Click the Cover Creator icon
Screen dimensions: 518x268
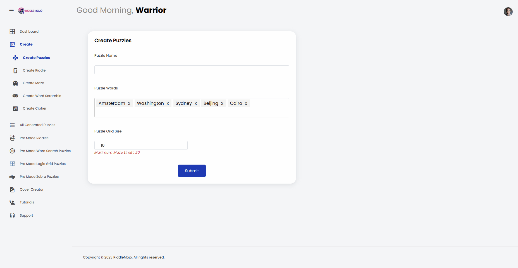point(12,190)
